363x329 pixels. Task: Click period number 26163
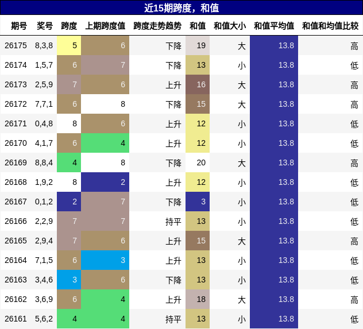(x=16, y=280)
